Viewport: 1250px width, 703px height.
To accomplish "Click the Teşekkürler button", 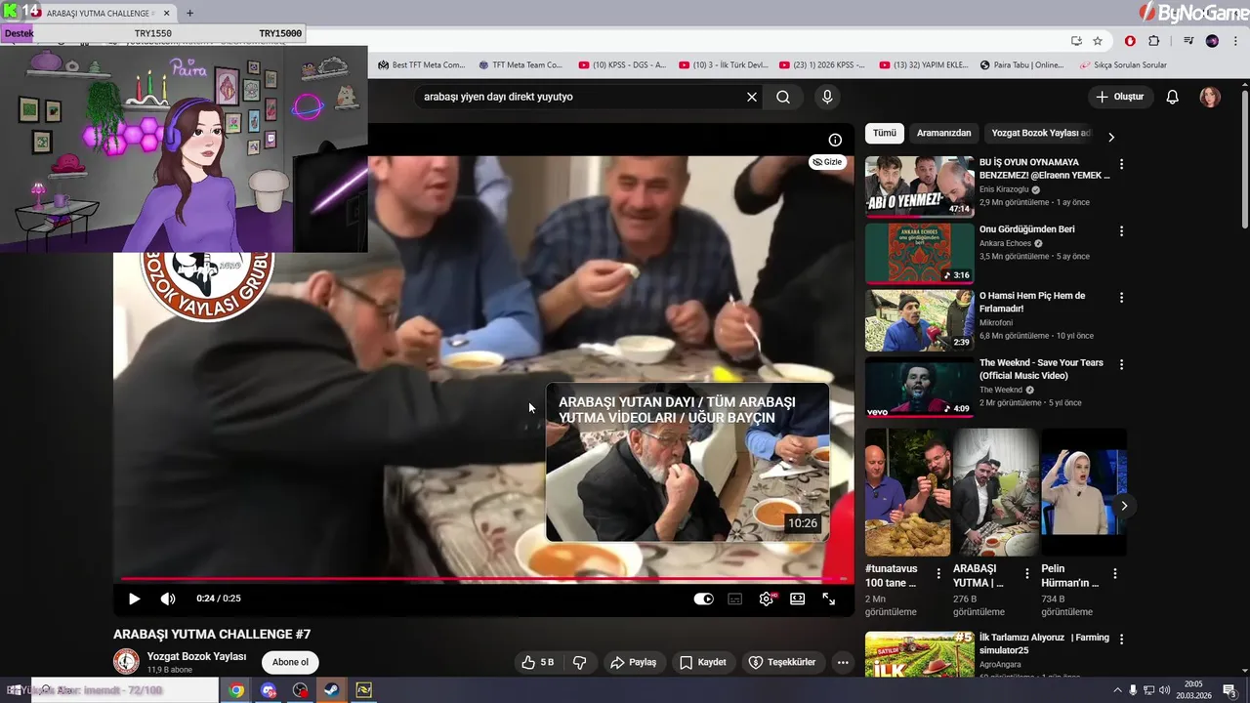I will click(x=781, y=662).
